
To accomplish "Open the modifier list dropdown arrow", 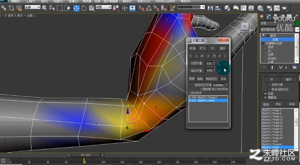I will click(297, 29).
